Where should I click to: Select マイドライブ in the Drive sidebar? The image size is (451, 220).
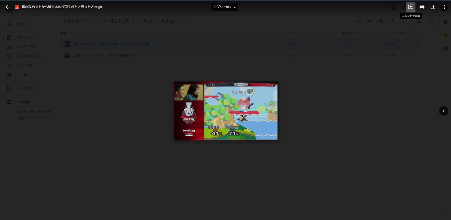[x=27, y=37]
